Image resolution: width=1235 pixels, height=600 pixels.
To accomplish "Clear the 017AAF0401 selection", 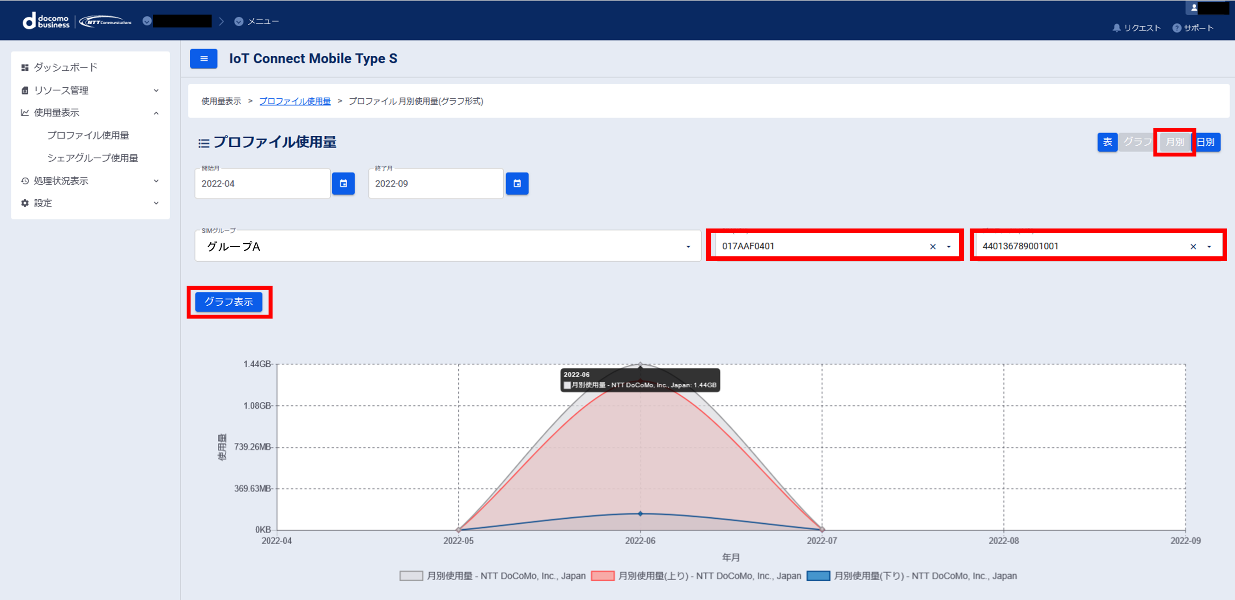I will (x=933, y=247).
